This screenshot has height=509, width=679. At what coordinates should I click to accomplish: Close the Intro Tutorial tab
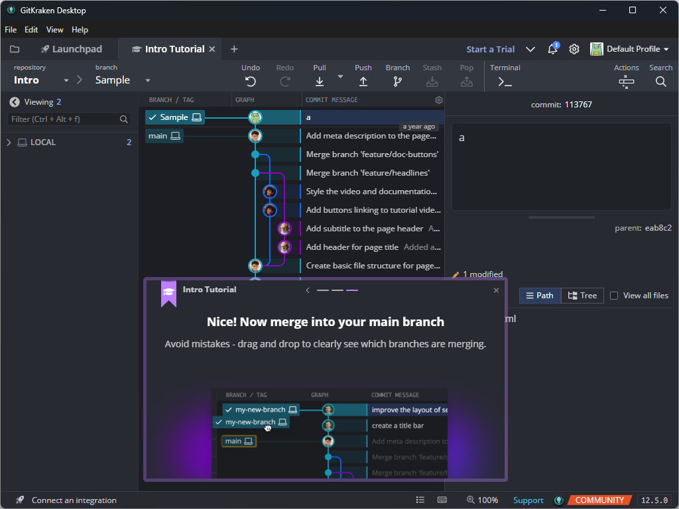click(x=212, y=49)
